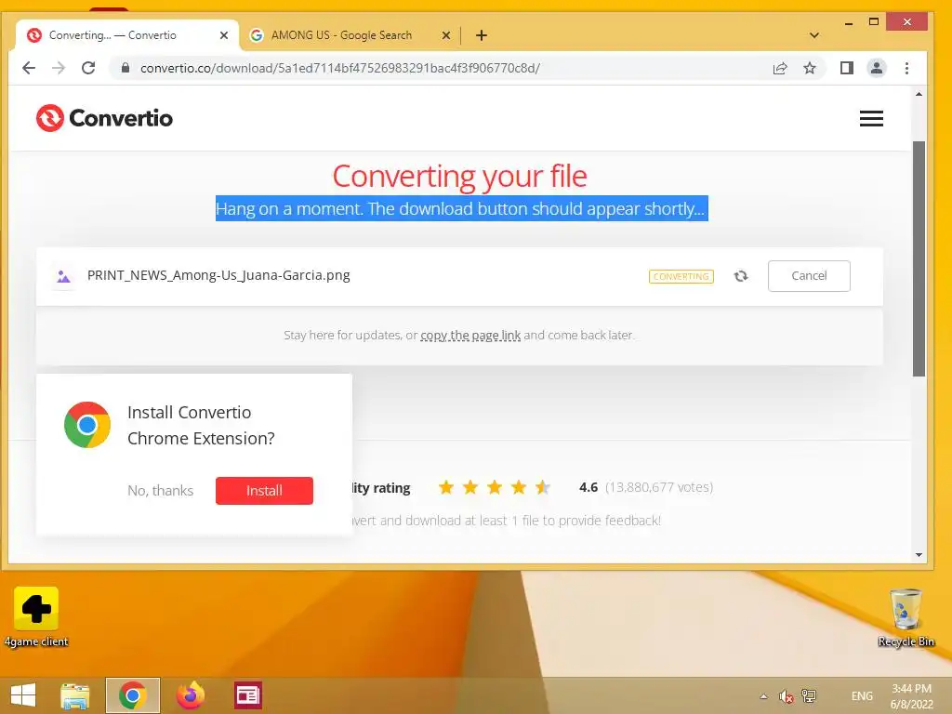Click the highlighted Hang on a moment text
952x714 pixels.
coord(461,208)
